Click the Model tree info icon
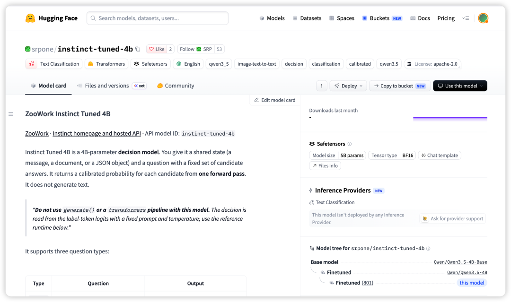Screen dimensions: 511x302 pyautogui.click(x=428, y=249)
